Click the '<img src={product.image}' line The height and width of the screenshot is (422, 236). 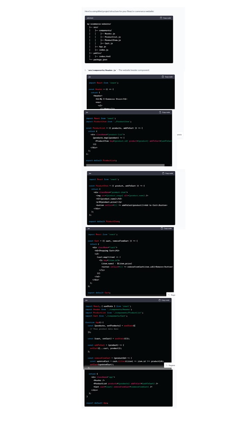pos(122,195)
